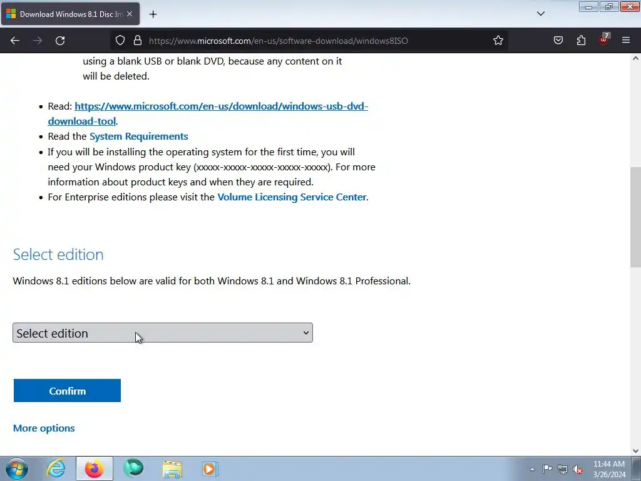Minimize the Firefox window
Screen dimensions: 641x481
(588, 7)
